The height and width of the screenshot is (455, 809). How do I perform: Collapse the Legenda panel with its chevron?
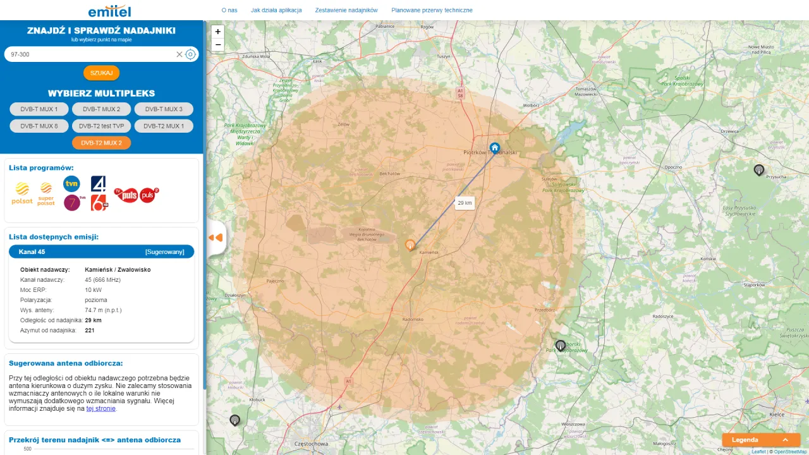[786, 439]
